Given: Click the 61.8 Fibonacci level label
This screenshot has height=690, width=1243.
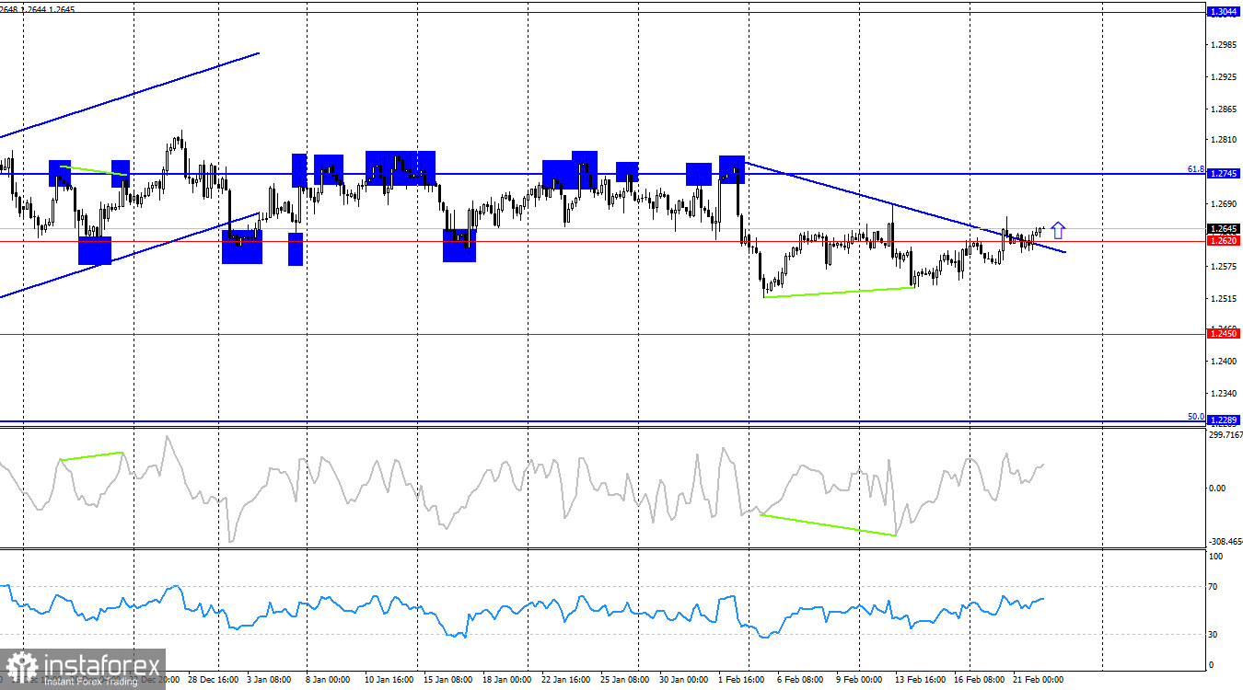Looking at the screenshot, I should click(1196, 169).
